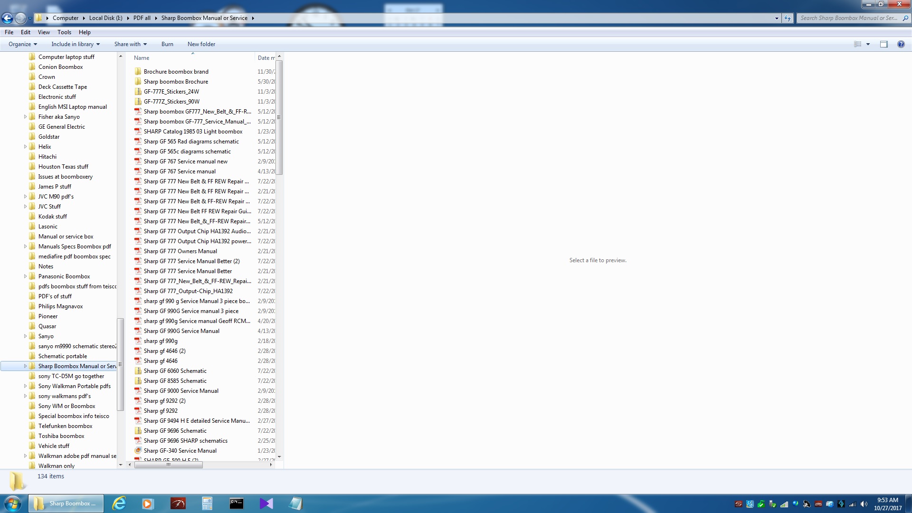Click the folder tree vertical scrollbar thumb
The height and width of the screenshot is (513, 912).
(120, 364)
